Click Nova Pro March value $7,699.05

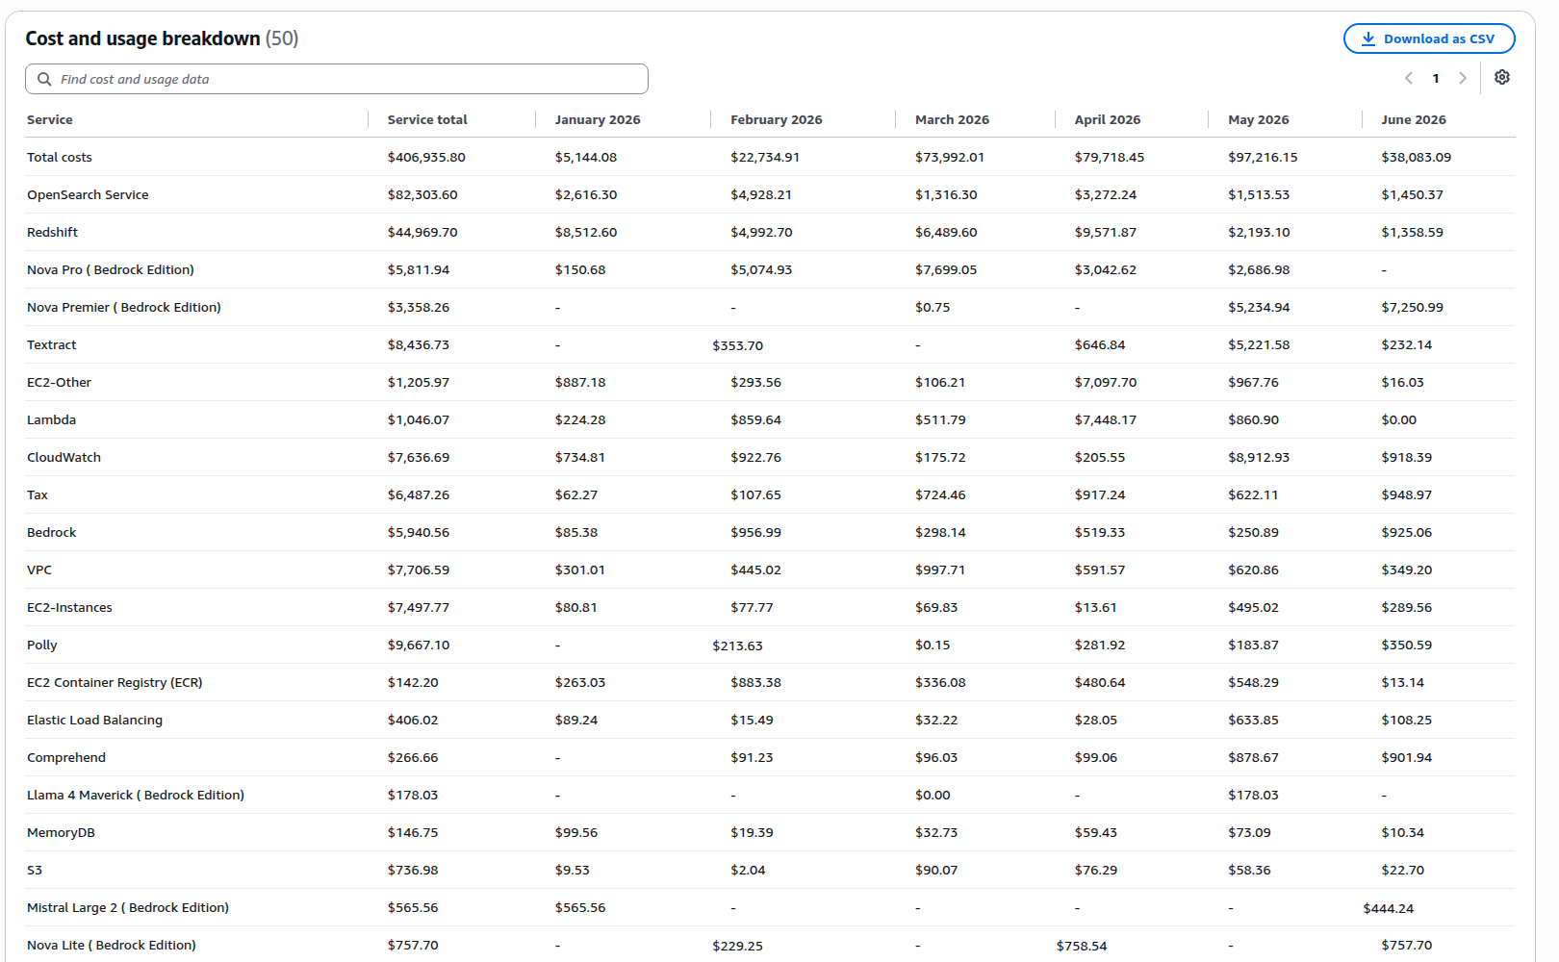(x=946, y=269)
